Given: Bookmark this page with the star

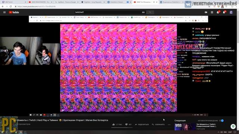Looking at the screenshot, I should pos(209,7).
